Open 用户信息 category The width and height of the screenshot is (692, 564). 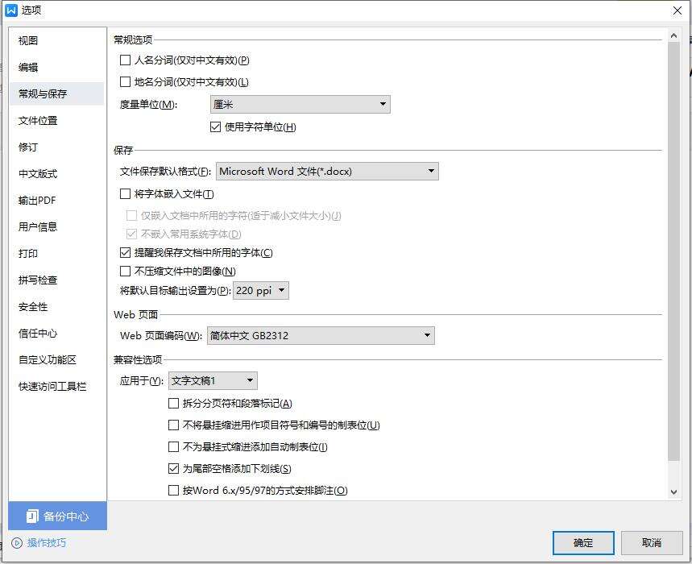point(57,227)
